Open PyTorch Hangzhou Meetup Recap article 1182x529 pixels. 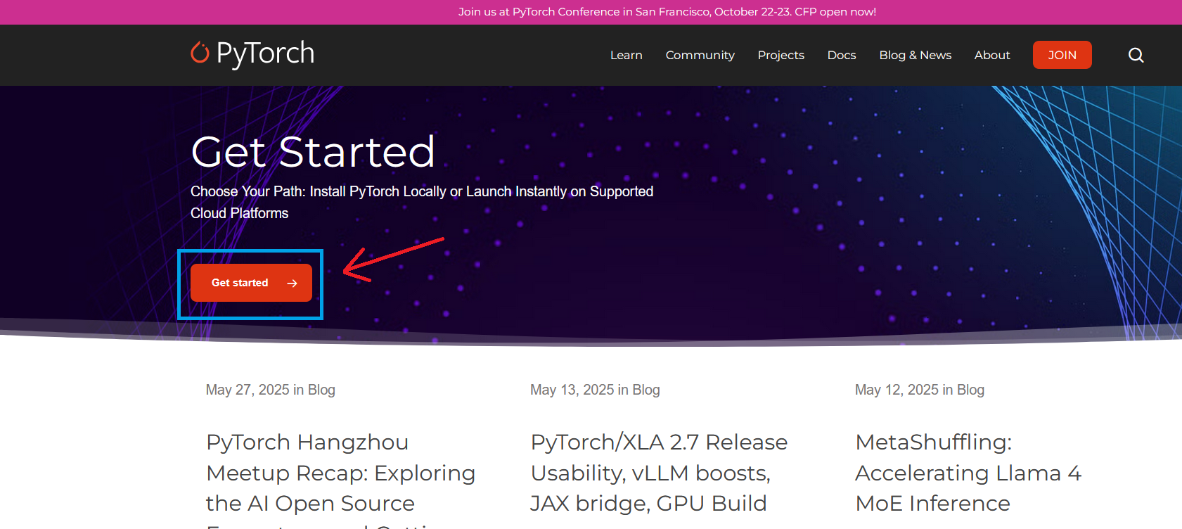(340, 478)
